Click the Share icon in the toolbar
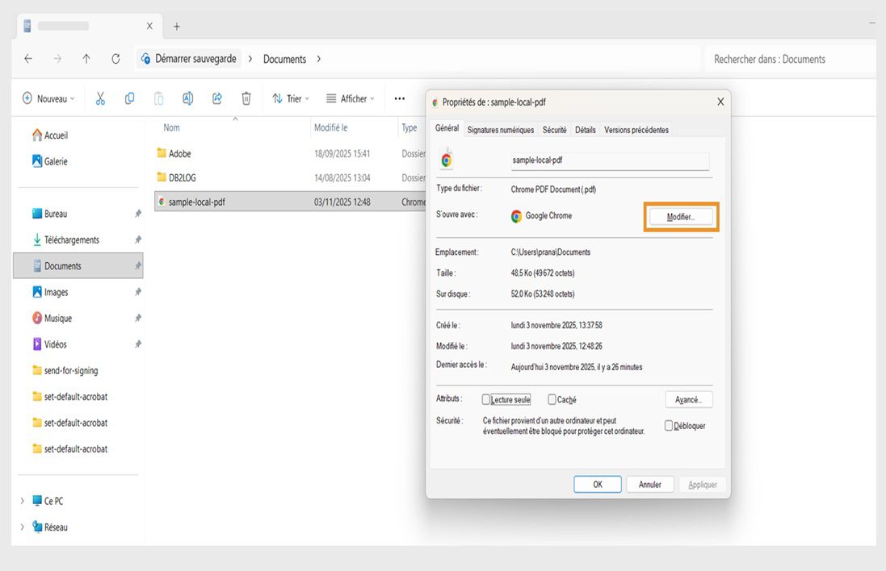 point(216,98)
